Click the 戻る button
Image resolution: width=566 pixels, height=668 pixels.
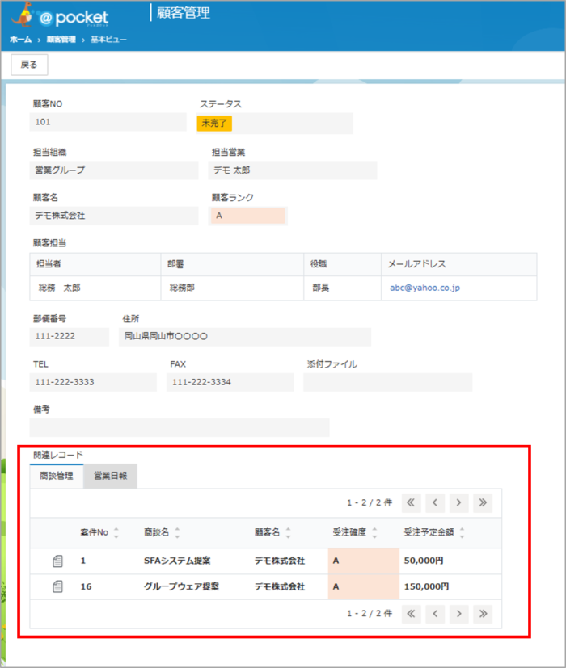click(29, 65)
